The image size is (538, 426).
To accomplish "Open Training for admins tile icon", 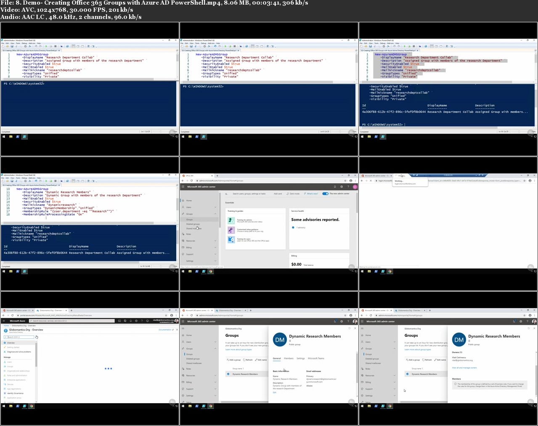I will pos(231,221).
